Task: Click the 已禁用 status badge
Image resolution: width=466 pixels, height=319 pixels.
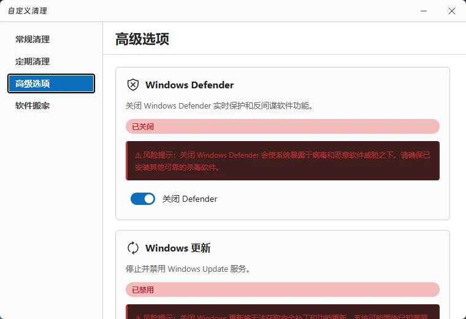Action: (282, 290)
